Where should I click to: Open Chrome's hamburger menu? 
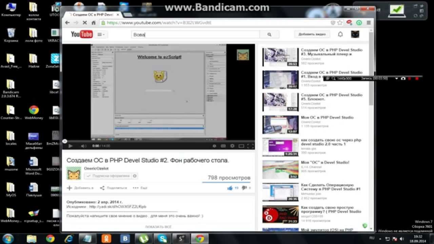pos(368,23)
